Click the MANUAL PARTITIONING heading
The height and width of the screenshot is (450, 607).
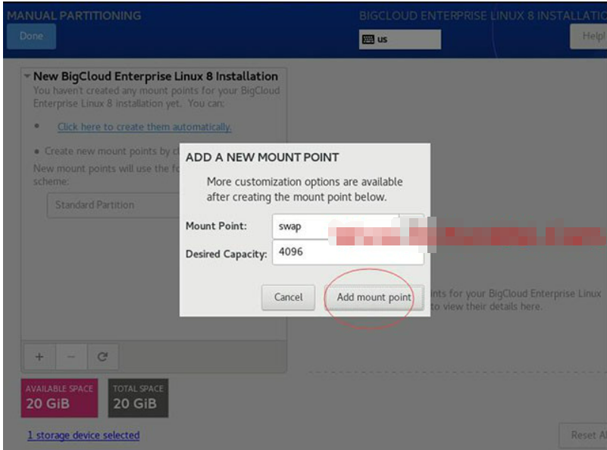pyautogui.click(x=74, y=15)
